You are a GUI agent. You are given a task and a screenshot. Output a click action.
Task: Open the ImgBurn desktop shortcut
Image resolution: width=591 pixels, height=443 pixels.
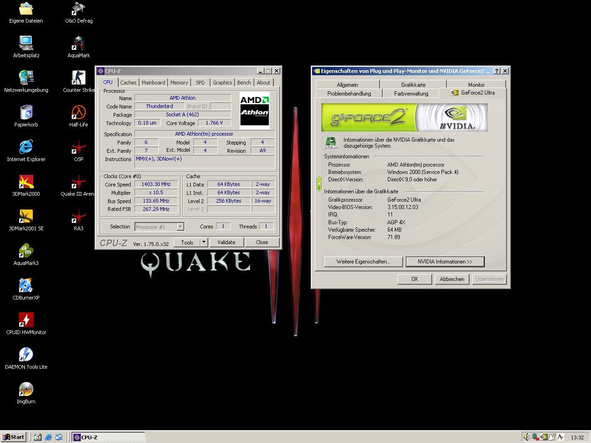coord(26,394)
